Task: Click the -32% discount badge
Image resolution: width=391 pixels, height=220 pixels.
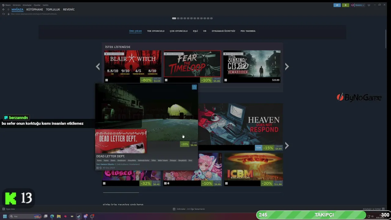Action: point(146,184)
